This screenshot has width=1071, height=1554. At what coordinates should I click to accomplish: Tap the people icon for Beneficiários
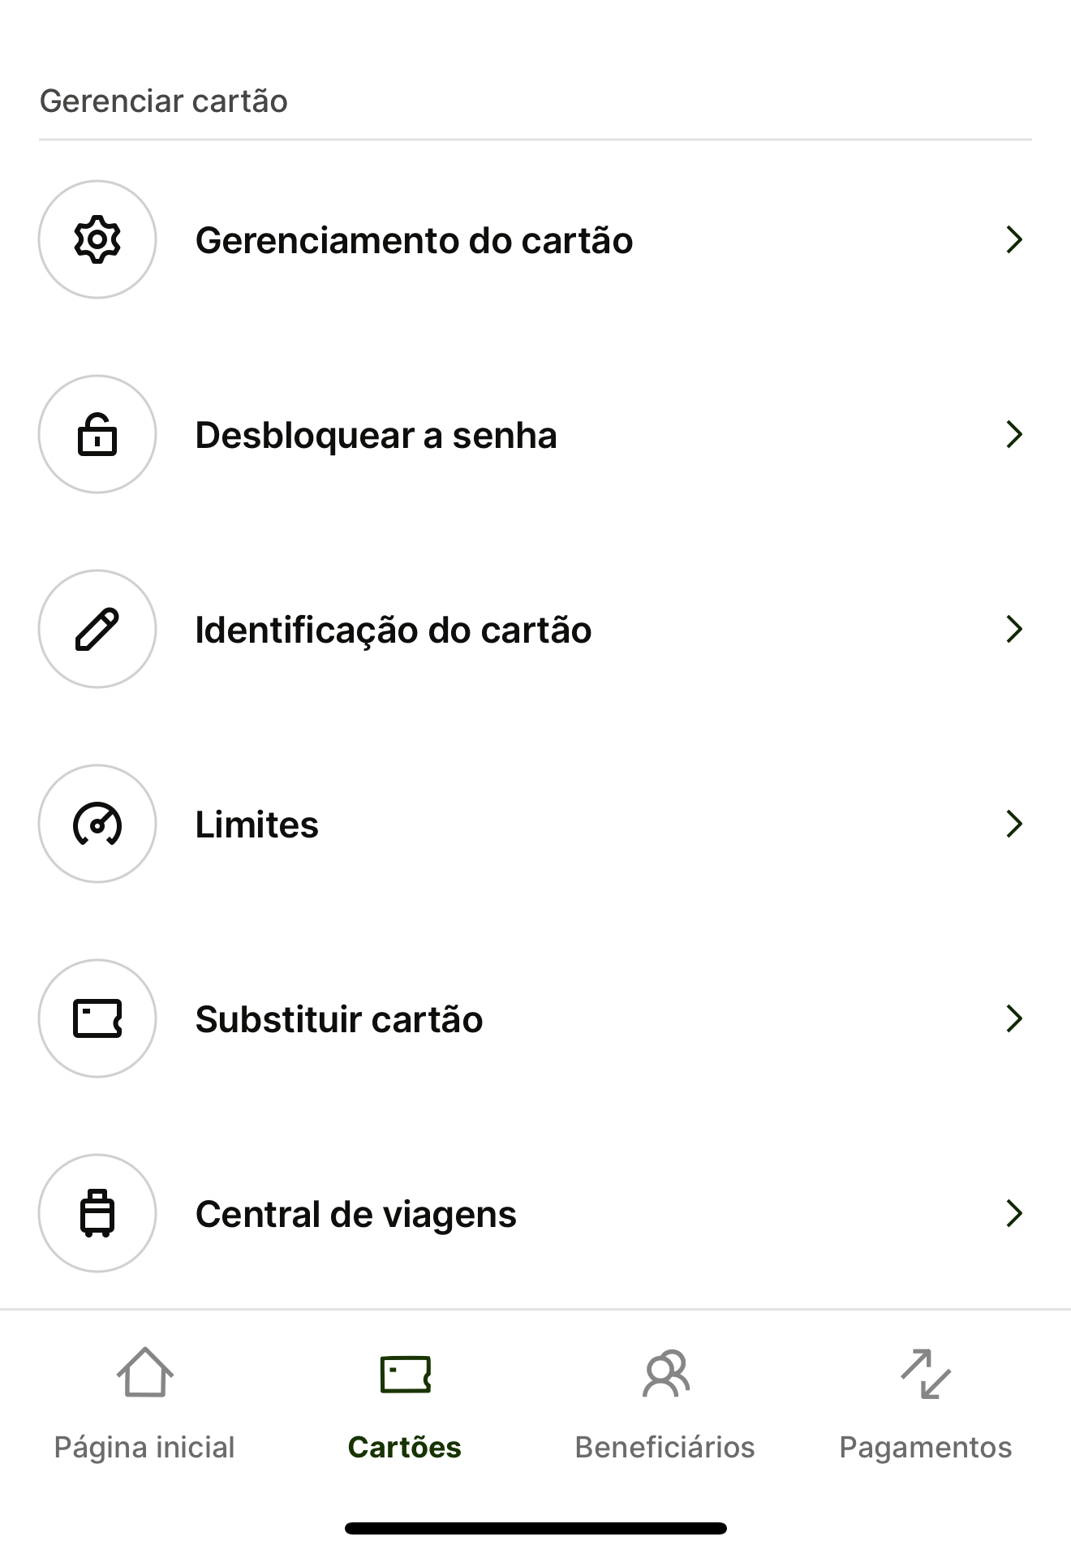pos(665,1373)
